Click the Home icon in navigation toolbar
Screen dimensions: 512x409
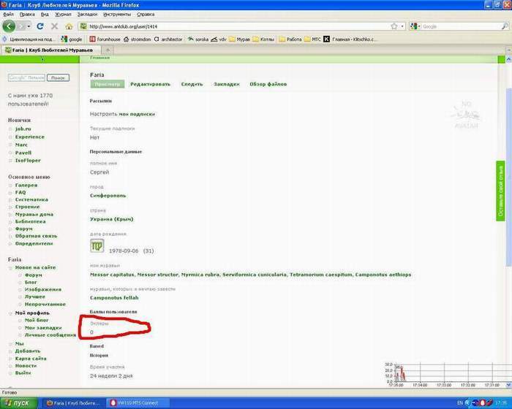coord(69,26)
